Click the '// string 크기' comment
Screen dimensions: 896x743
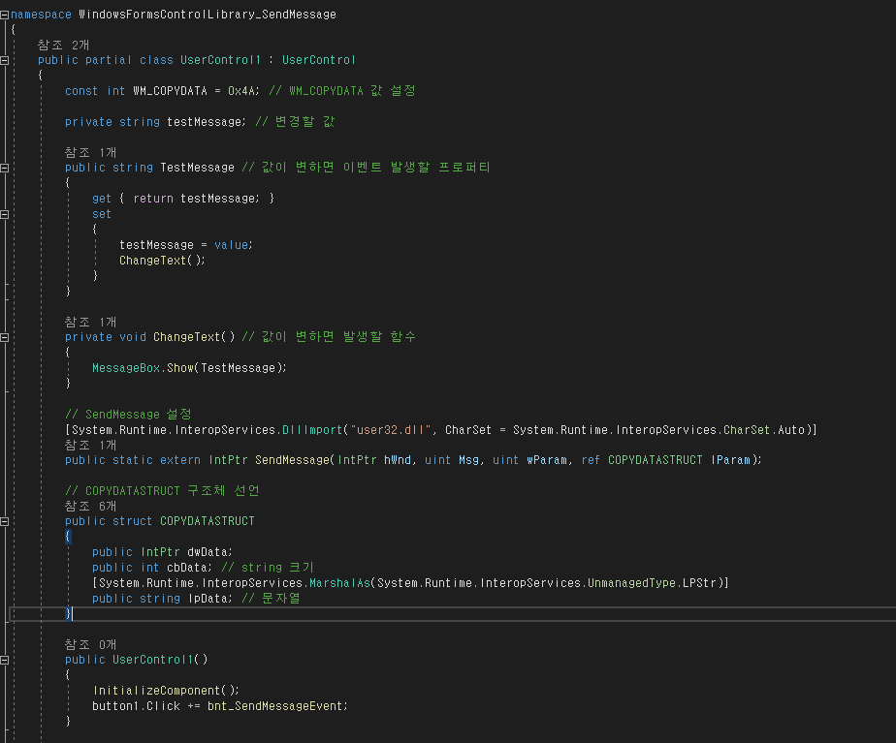pyautogui.click(x=268, y=568)
